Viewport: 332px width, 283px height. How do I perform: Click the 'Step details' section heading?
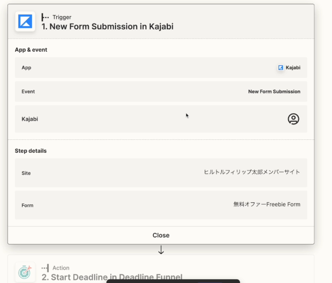coord(30,151)
